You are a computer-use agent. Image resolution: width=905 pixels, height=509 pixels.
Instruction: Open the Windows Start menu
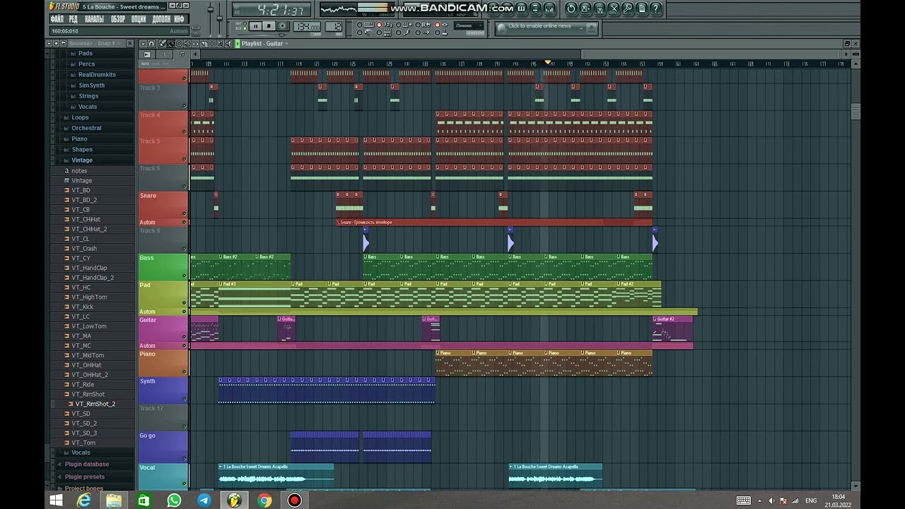point(54,501)
